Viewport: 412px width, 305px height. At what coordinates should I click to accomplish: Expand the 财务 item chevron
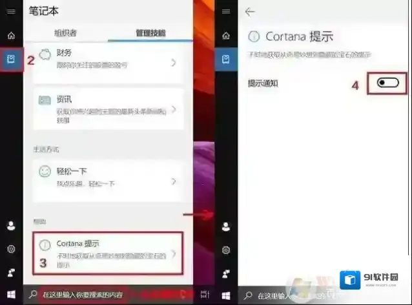tap(174, 63)
